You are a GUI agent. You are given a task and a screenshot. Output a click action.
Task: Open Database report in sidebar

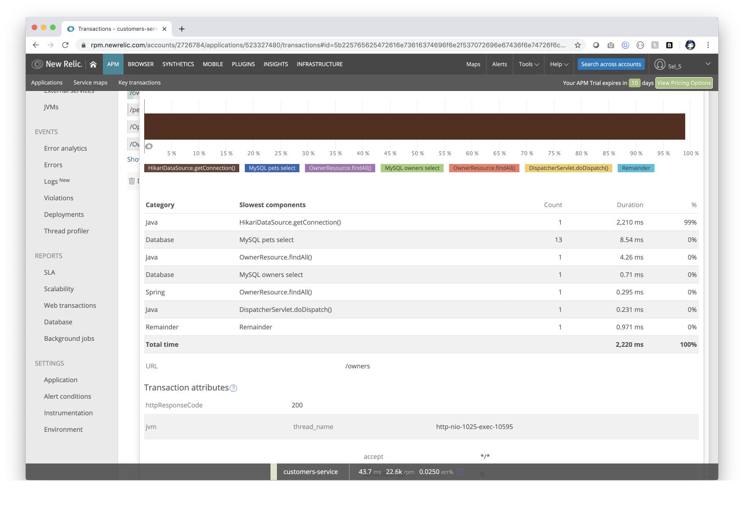[x=58, y=322]
